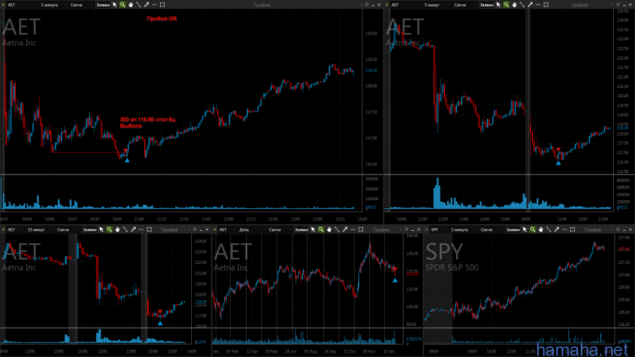Viewport: 635px width, 357px height.
Task: Click the 227.48 price label on SPY chart
Action: point(624,249)
